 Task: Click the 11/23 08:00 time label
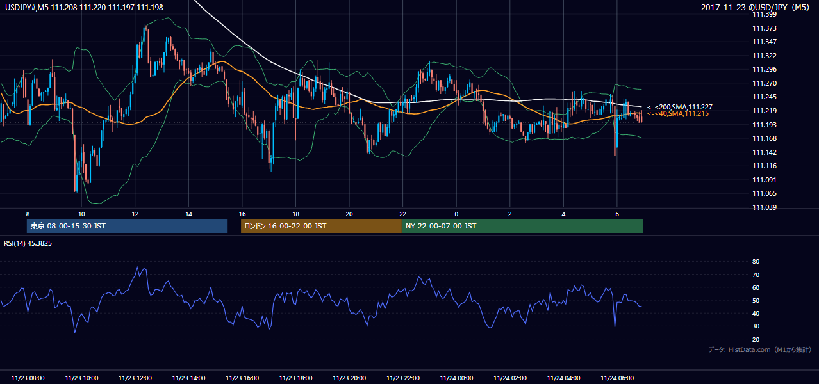pyautogui.click(x=28, y=378)
